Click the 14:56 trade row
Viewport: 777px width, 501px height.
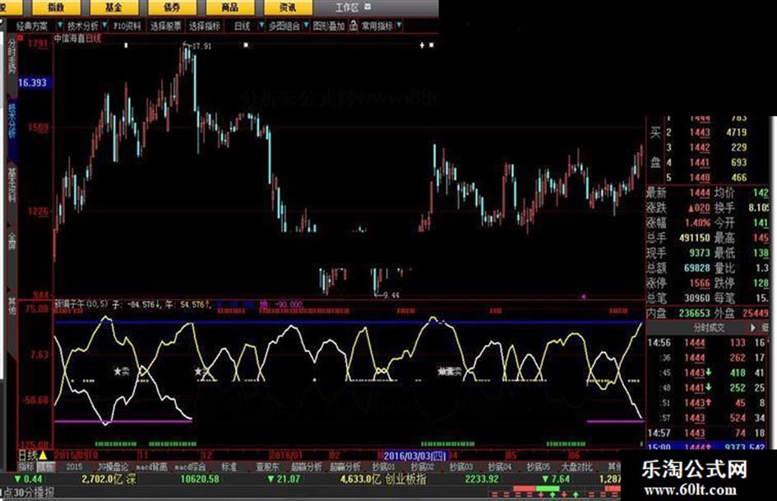click(706, 343)
